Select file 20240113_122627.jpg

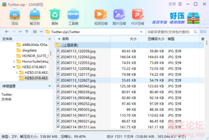click(129, 80)
